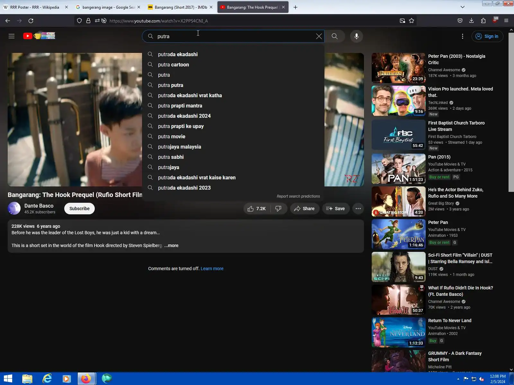The height and width of the screenshot is (385, 514).
Task: Open Peter Pan 1953 animation thumbnail
Action: coord(399,234)
